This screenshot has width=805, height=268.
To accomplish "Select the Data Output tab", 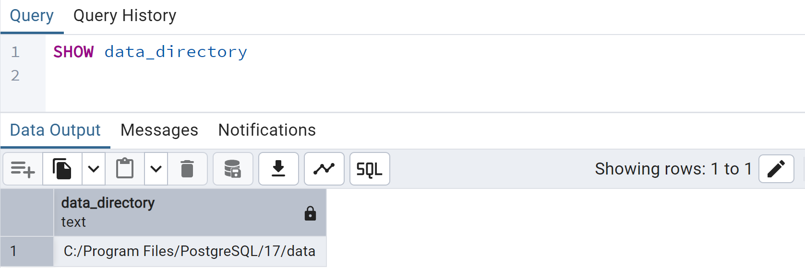I will pos(55,130).
